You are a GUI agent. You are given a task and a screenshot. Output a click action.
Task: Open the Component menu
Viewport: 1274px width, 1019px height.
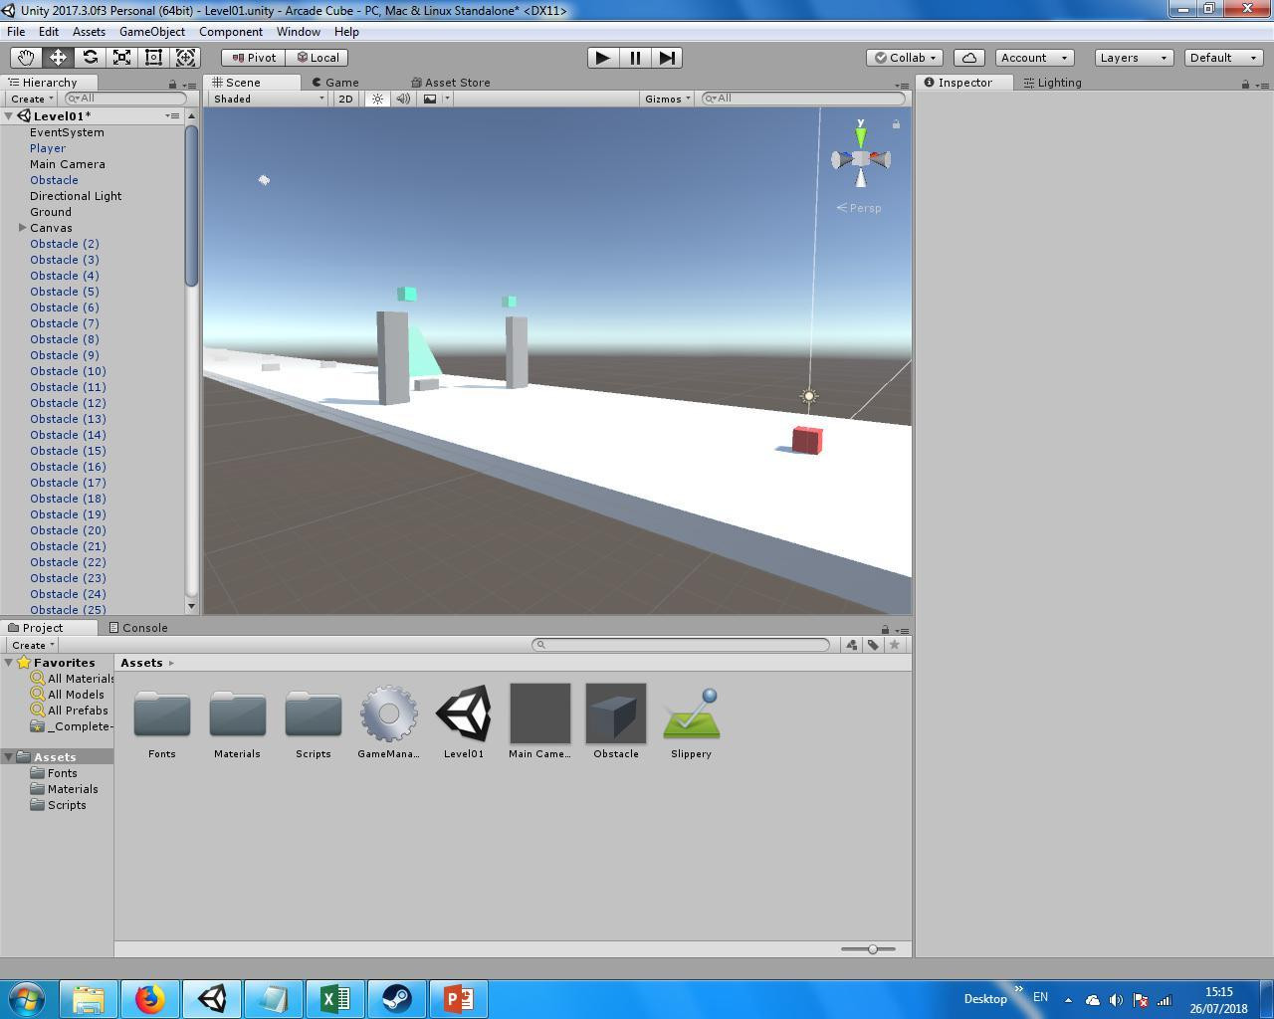pos(231,32)
